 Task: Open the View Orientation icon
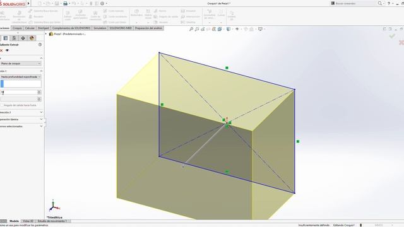coord(220,29)
